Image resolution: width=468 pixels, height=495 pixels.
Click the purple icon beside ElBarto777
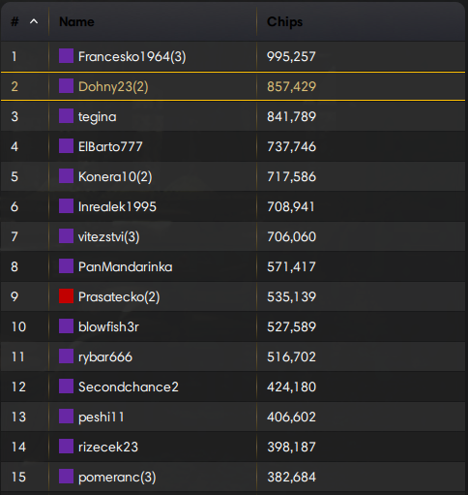66,146
